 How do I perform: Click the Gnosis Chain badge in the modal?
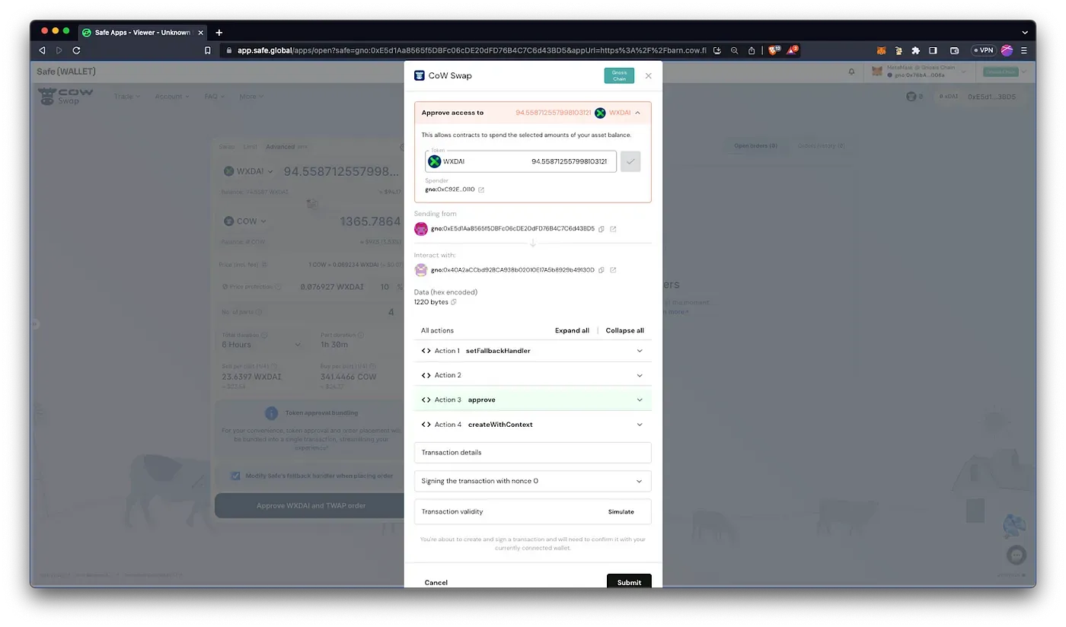pyautogui.click(x=619, y=75)
